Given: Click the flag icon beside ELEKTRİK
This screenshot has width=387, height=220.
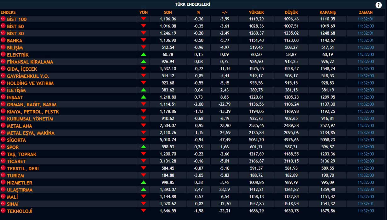Looking at the screenshot, I should pos(3,54).
